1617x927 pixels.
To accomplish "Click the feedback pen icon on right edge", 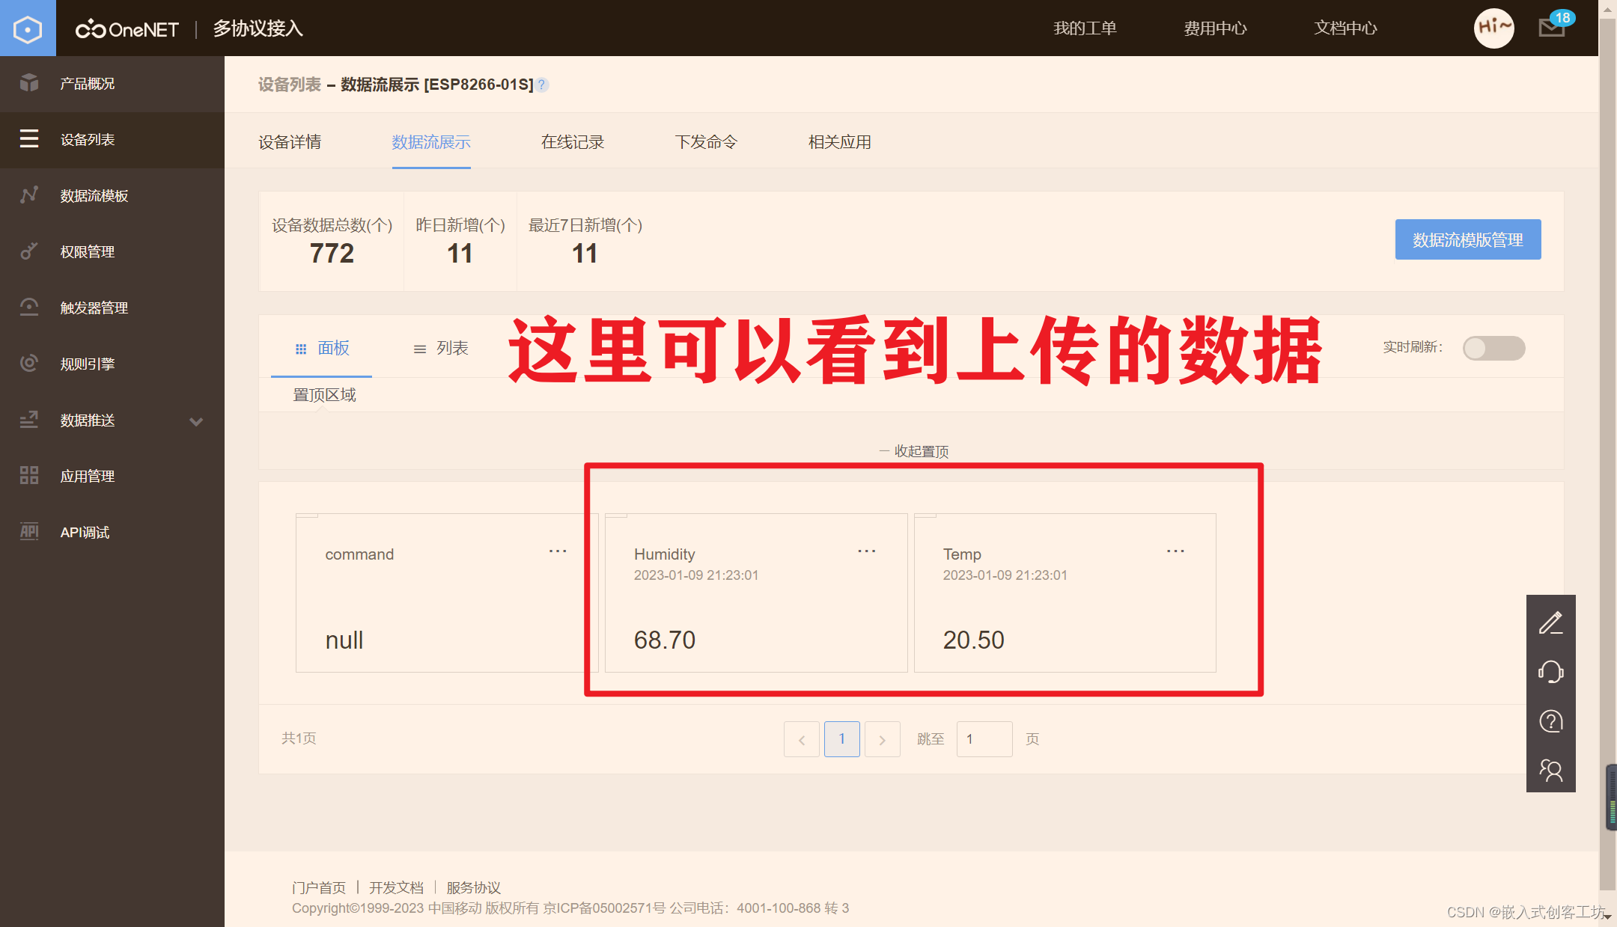I will pyautogui.click(x=1551, y=622).
